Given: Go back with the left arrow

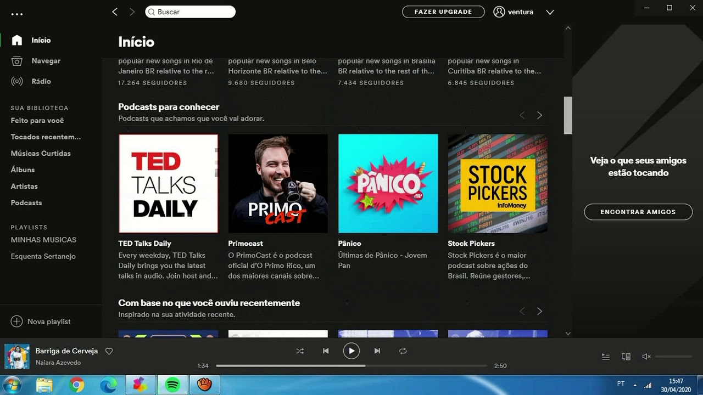Looking at the screenshot, I should (115, 12).
